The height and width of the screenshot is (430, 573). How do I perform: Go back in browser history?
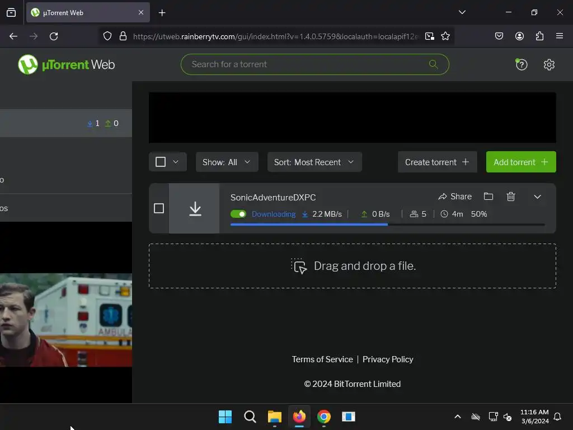[13, 36]
